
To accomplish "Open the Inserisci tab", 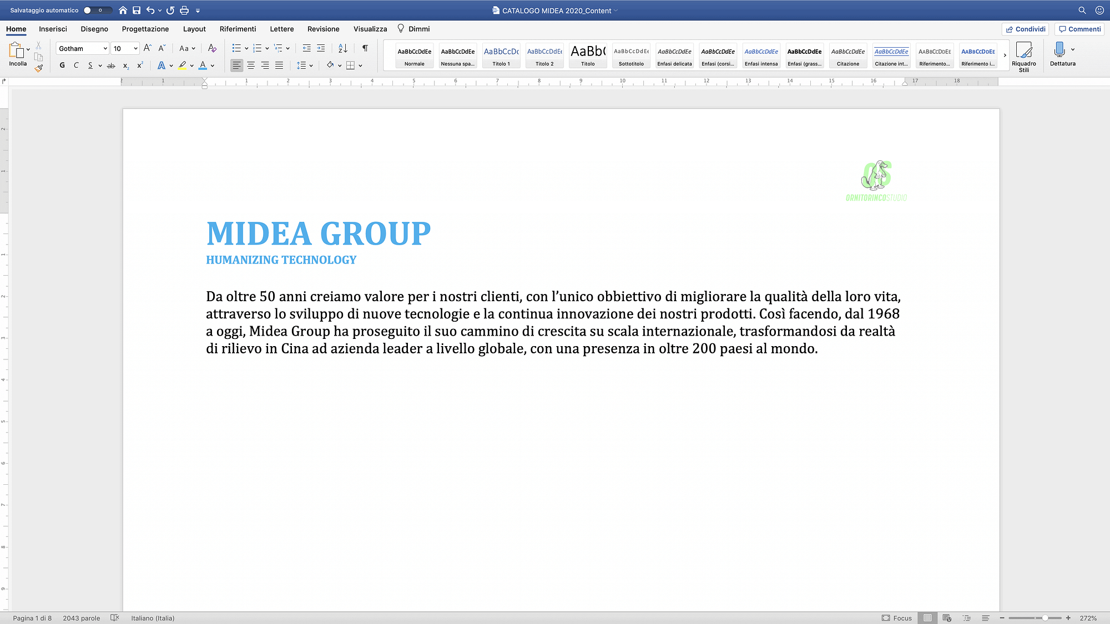I will [53, 29].
